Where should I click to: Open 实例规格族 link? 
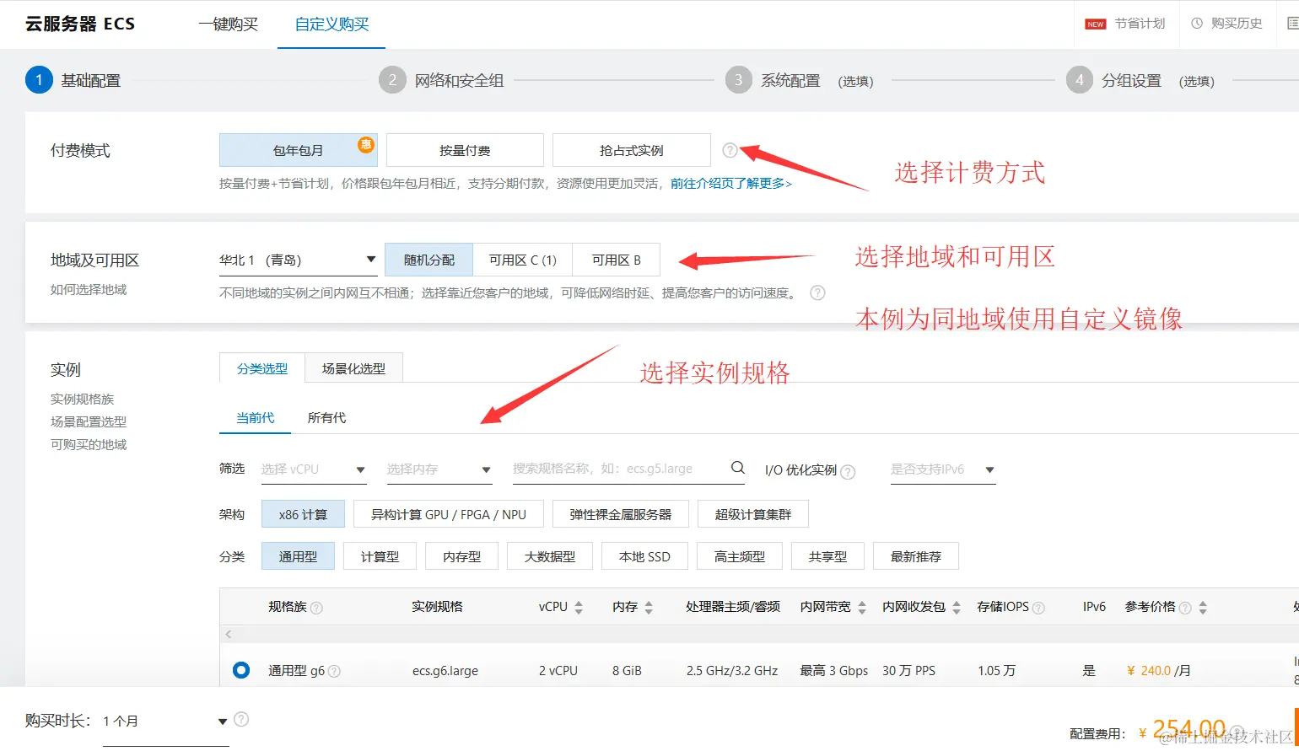[82, 399]
